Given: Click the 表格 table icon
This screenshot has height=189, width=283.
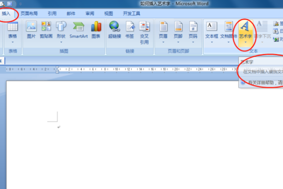Looking at the screenshot, I should coord(13,26).
